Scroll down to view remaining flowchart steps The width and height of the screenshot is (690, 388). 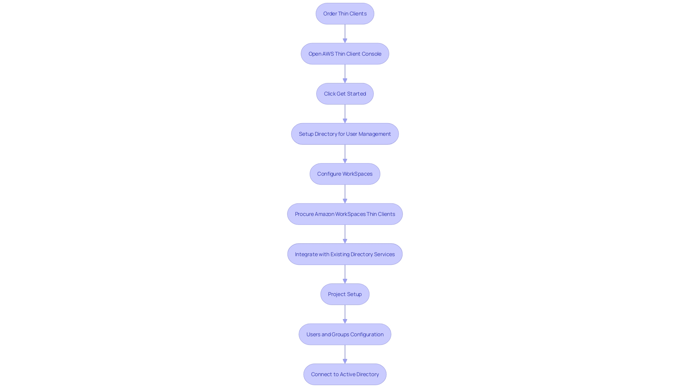point(345,374)
